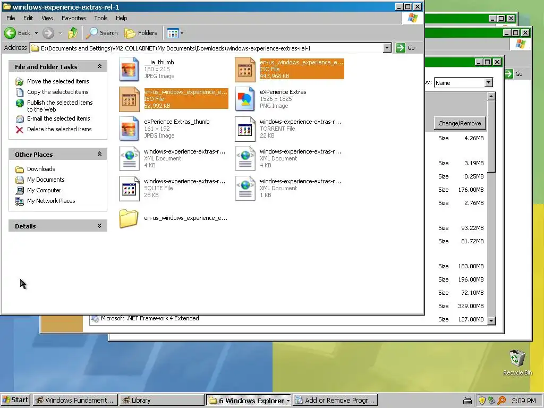Image resolution: width=544 pixels, height=408 pixels.
Task: Click Delete the selected items
Action: (x=59, y=129)
